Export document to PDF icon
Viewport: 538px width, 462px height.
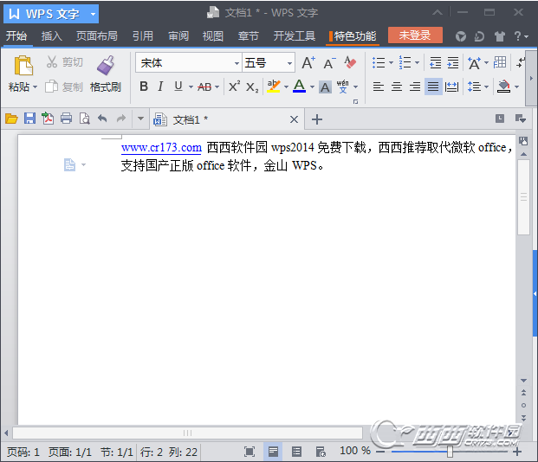[48, 119]
